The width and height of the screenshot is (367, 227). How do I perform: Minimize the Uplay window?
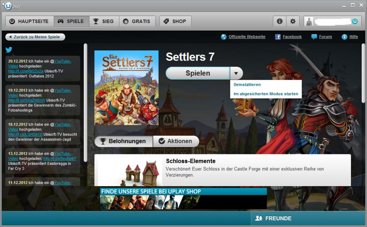pos(344,6)
